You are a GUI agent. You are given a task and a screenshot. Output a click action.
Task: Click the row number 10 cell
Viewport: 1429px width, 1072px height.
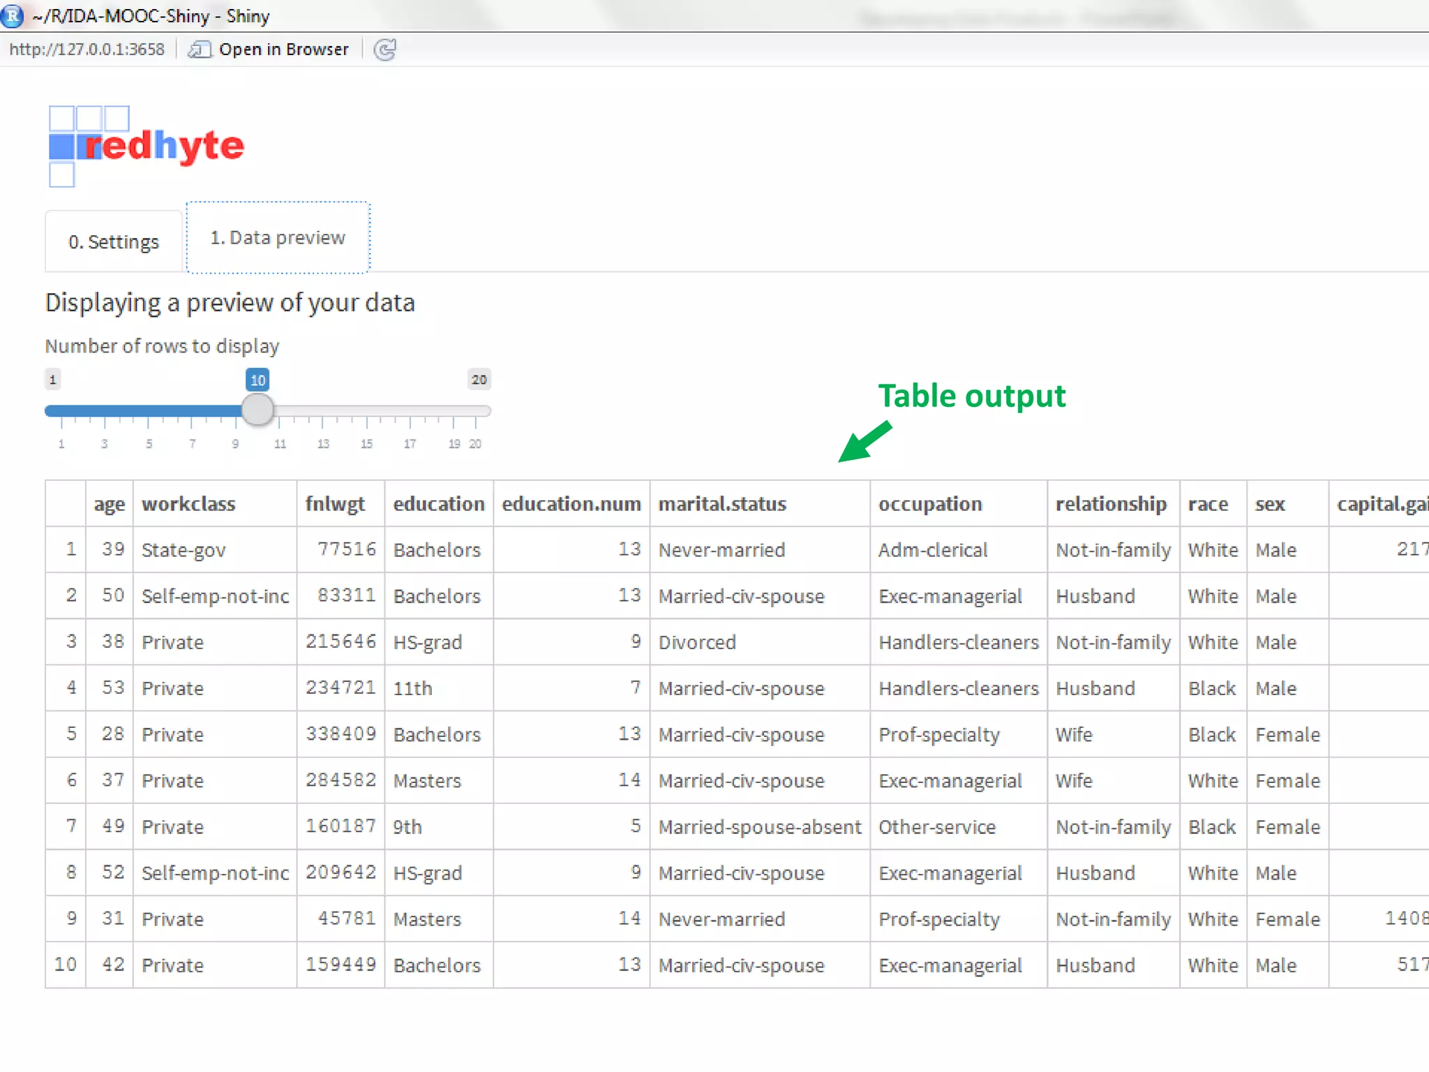66,965
